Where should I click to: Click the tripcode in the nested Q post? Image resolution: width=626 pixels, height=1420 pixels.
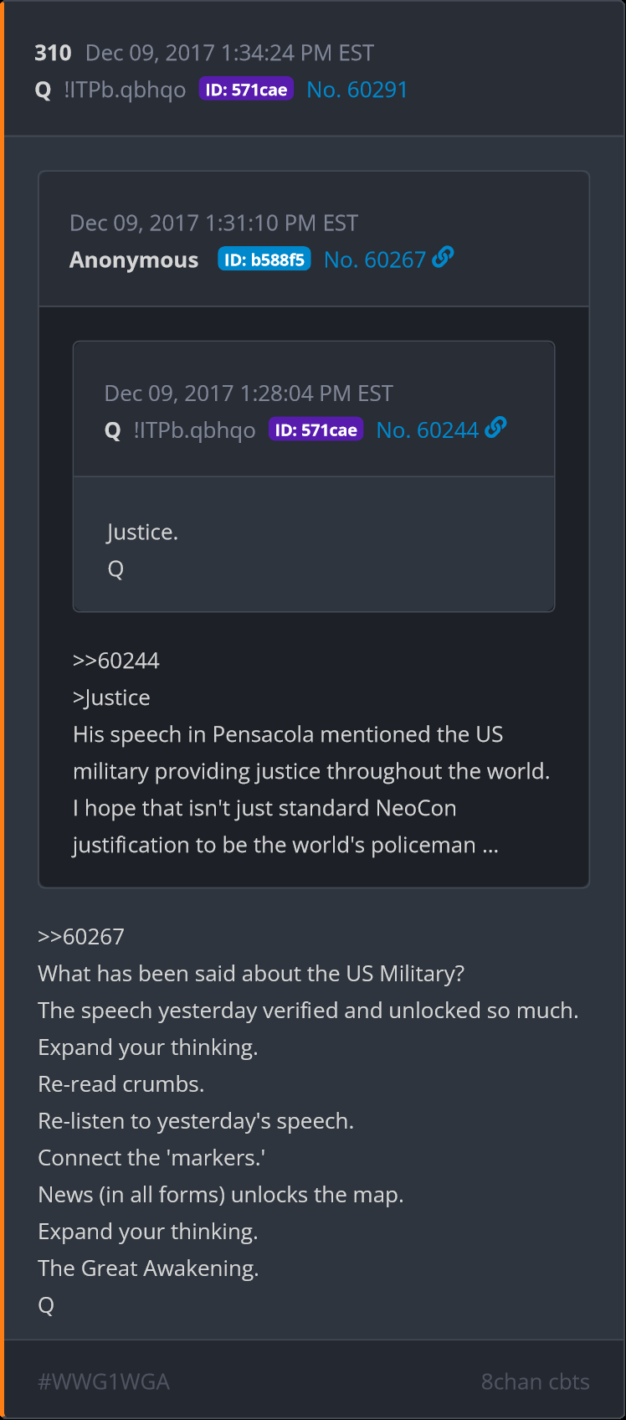[x=194, y=430]
